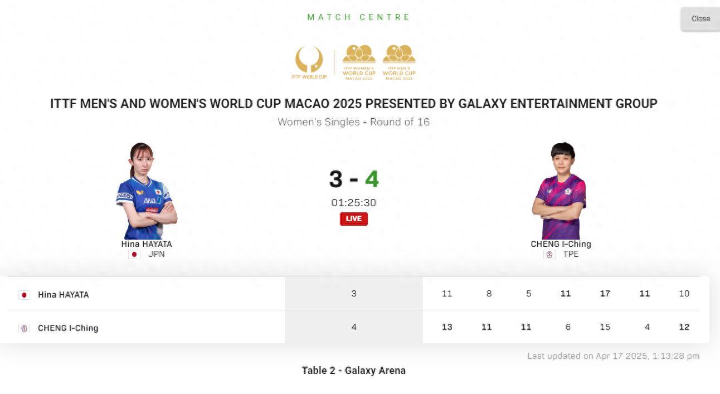
Task: Click the Japan flag under Hina Hayata's photo
Action: point(134,255)
